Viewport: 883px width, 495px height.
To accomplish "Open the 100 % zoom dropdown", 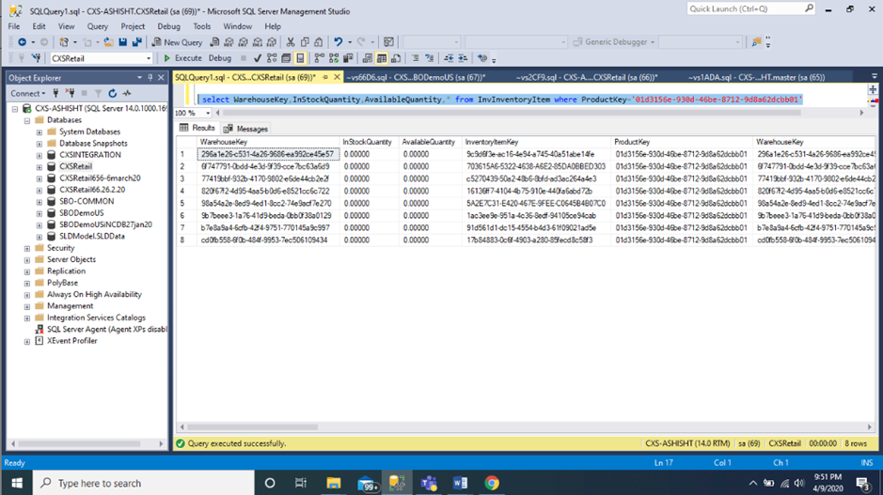I will tap(208, 113).
